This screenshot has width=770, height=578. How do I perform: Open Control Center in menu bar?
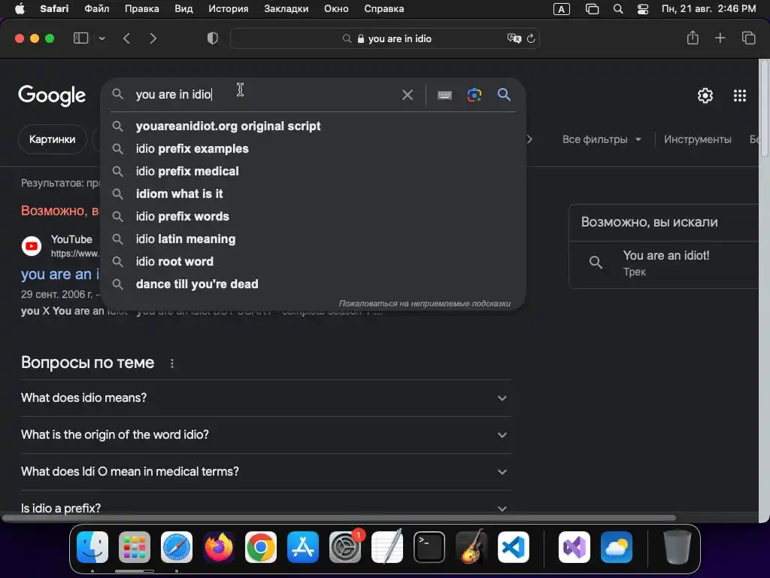click(642, 9)
